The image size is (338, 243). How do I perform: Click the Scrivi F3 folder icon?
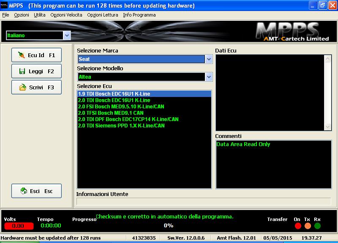coord(22,88)
